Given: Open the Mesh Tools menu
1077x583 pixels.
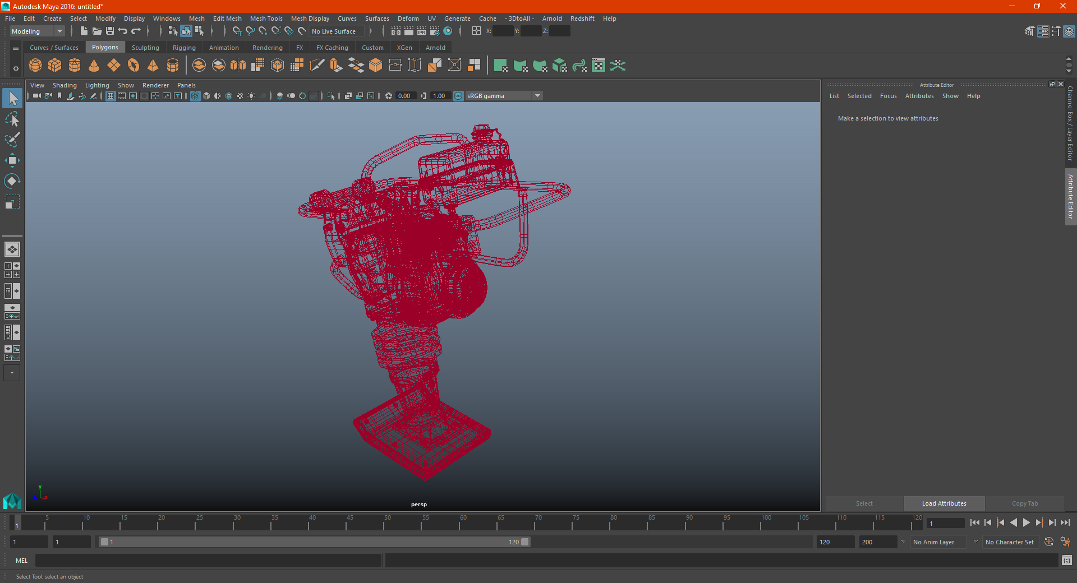Looking at the screenshot, I should (x=266, y=18).
